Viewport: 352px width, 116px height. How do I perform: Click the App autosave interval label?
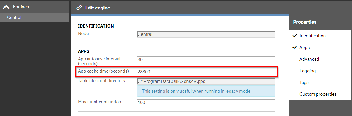[99, 61]
